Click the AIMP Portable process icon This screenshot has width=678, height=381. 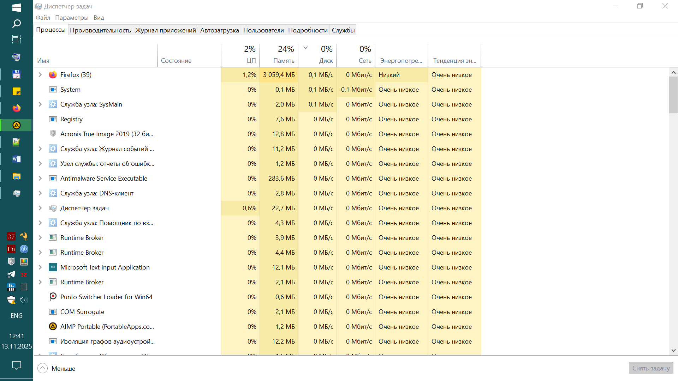(x=53, y=327)
